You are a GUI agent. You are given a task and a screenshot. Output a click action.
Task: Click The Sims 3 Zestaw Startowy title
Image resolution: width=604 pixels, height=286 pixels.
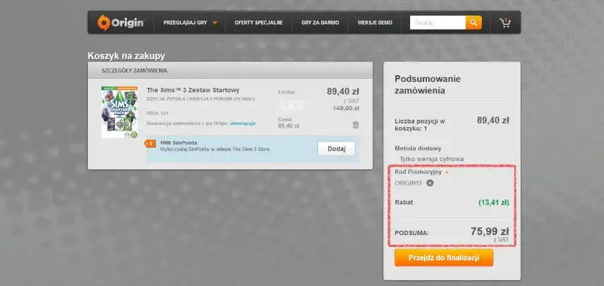[193, 90]
